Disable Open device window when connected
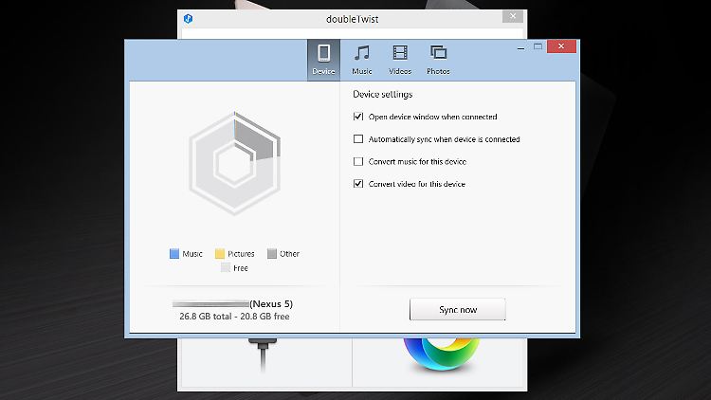This screenshot has width=711, height=400. click(358, 117)
